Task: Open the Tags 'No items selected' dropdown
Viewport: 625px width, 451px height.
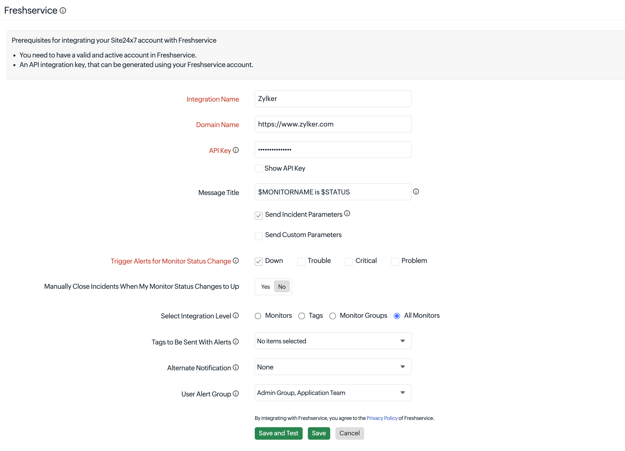Action: coord(333,341)
